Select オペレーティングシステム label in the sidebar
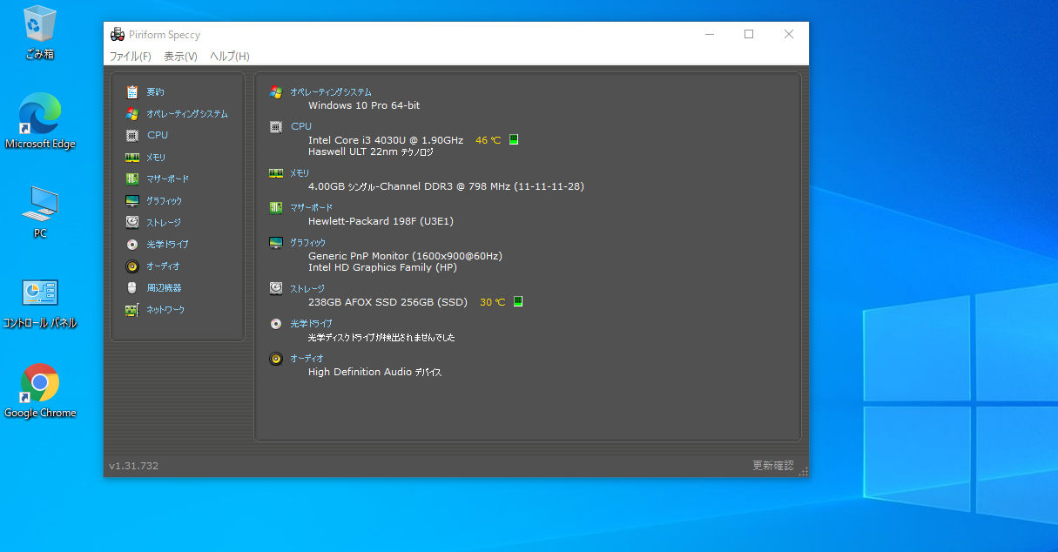This screenshot has height=552, width=1058. pos(187,113)
